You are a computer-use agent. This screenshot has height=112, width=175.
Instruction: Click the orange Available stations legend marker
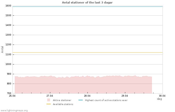coord(48,104)
